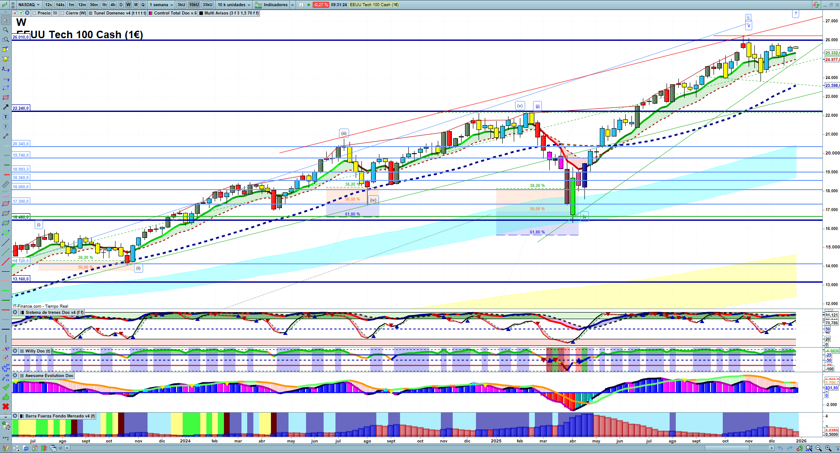This screenshot has width=840, height=453.
Task: Click the green thumbs-up icon
Action: (6, 397)
